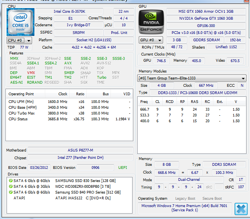The width and height of the screenshot is (250, 219).
Task: Click the Turbo feature flag
Action: 102,77
